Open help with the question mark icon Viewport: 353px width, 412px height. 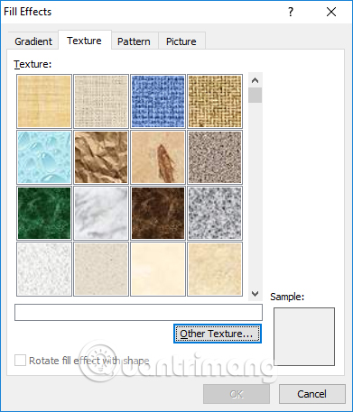[291, 12]
